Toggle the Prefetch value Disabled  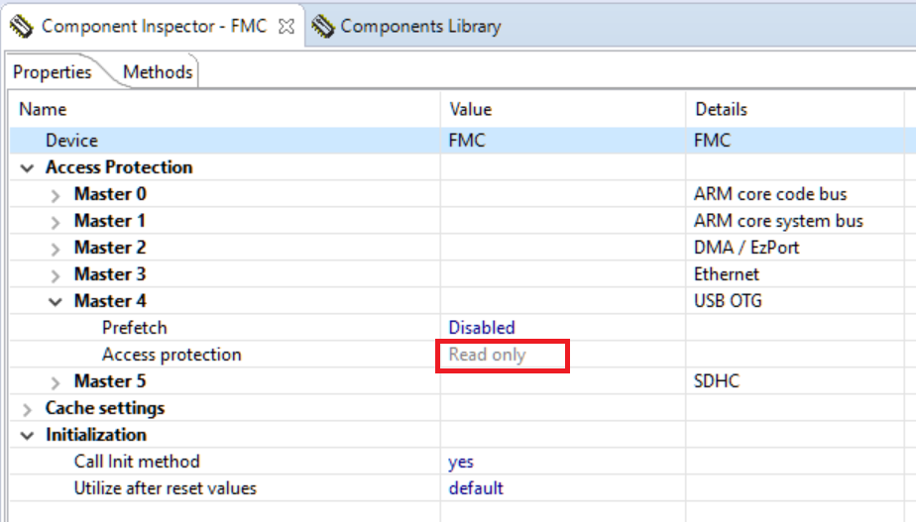click(x=482, y=328)
